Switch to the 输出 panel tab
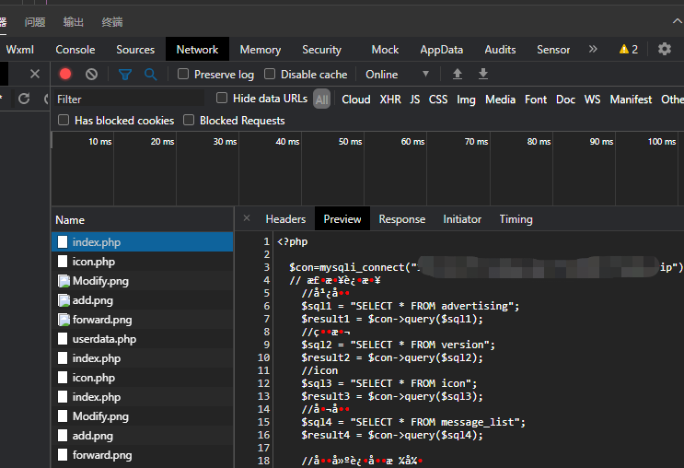 [x=74, y=22]
